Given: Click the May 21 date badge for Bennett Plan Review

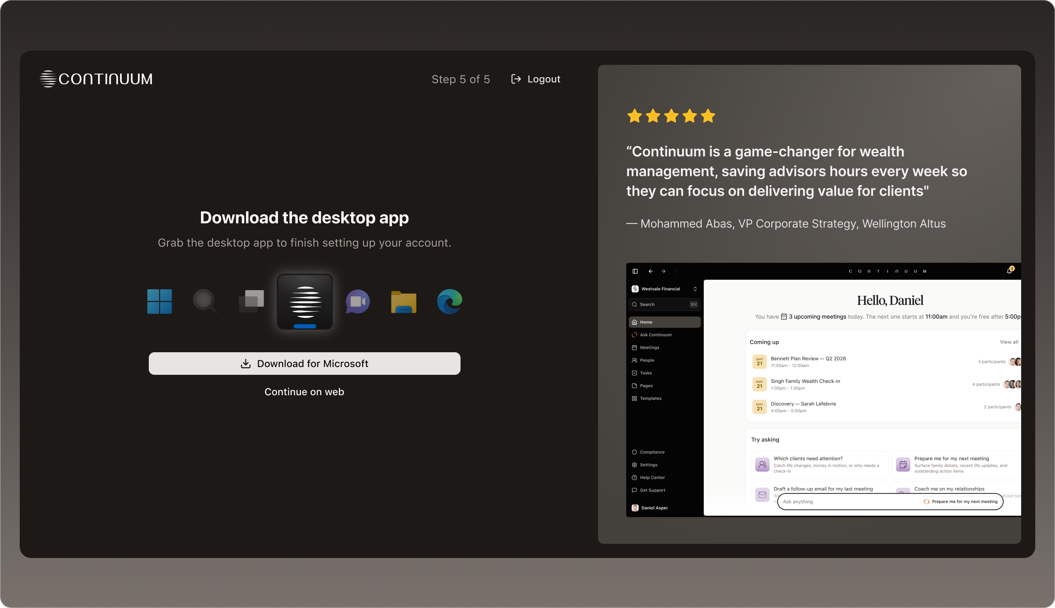Looking at the screenshot, I should [760, 362].
